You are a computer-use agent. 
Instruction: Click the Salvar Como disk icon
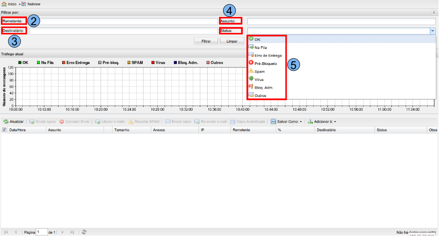point(273,122)
